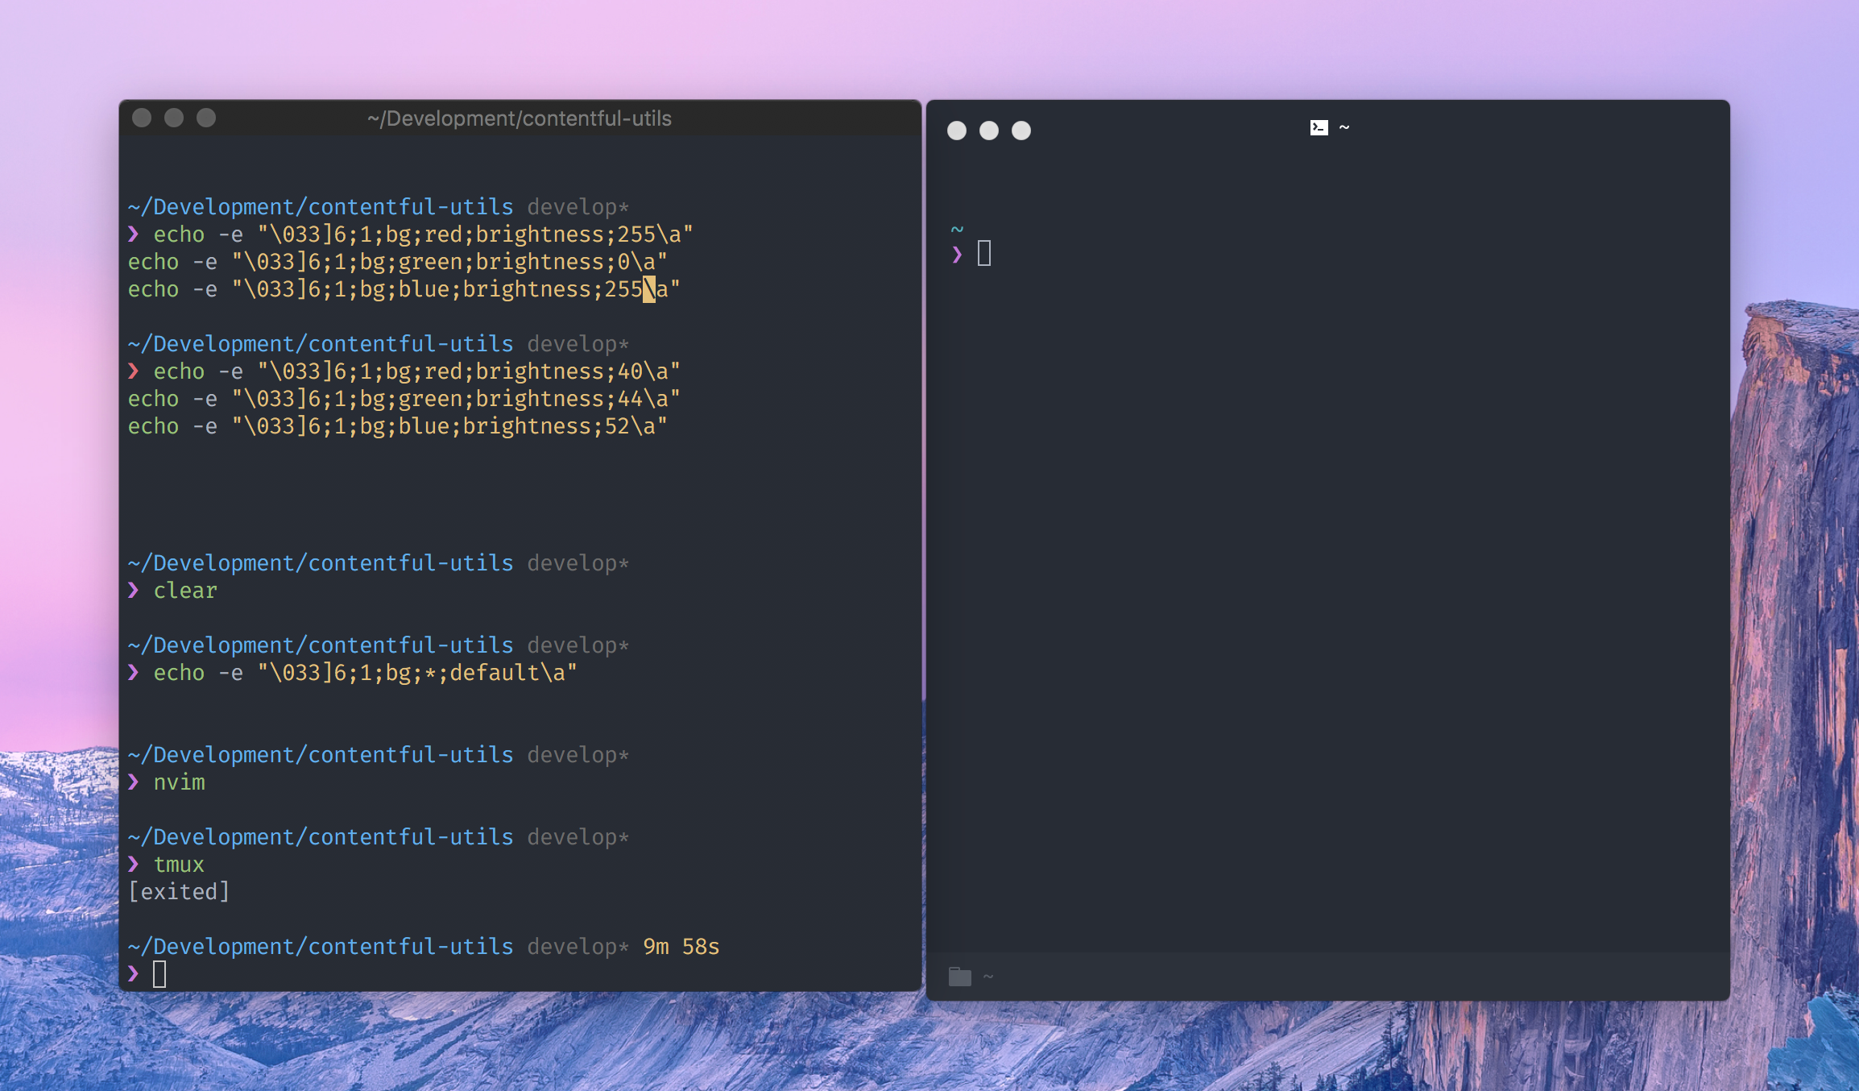Click the prompt arrow next to the clear command
The image size is (1859, 1091).
(x=134, y=591)
